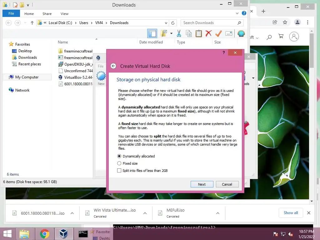This screenshot has height=240, width=320.
Task: Select the Dynamically allocated radio button
Action: pos(119,156)
